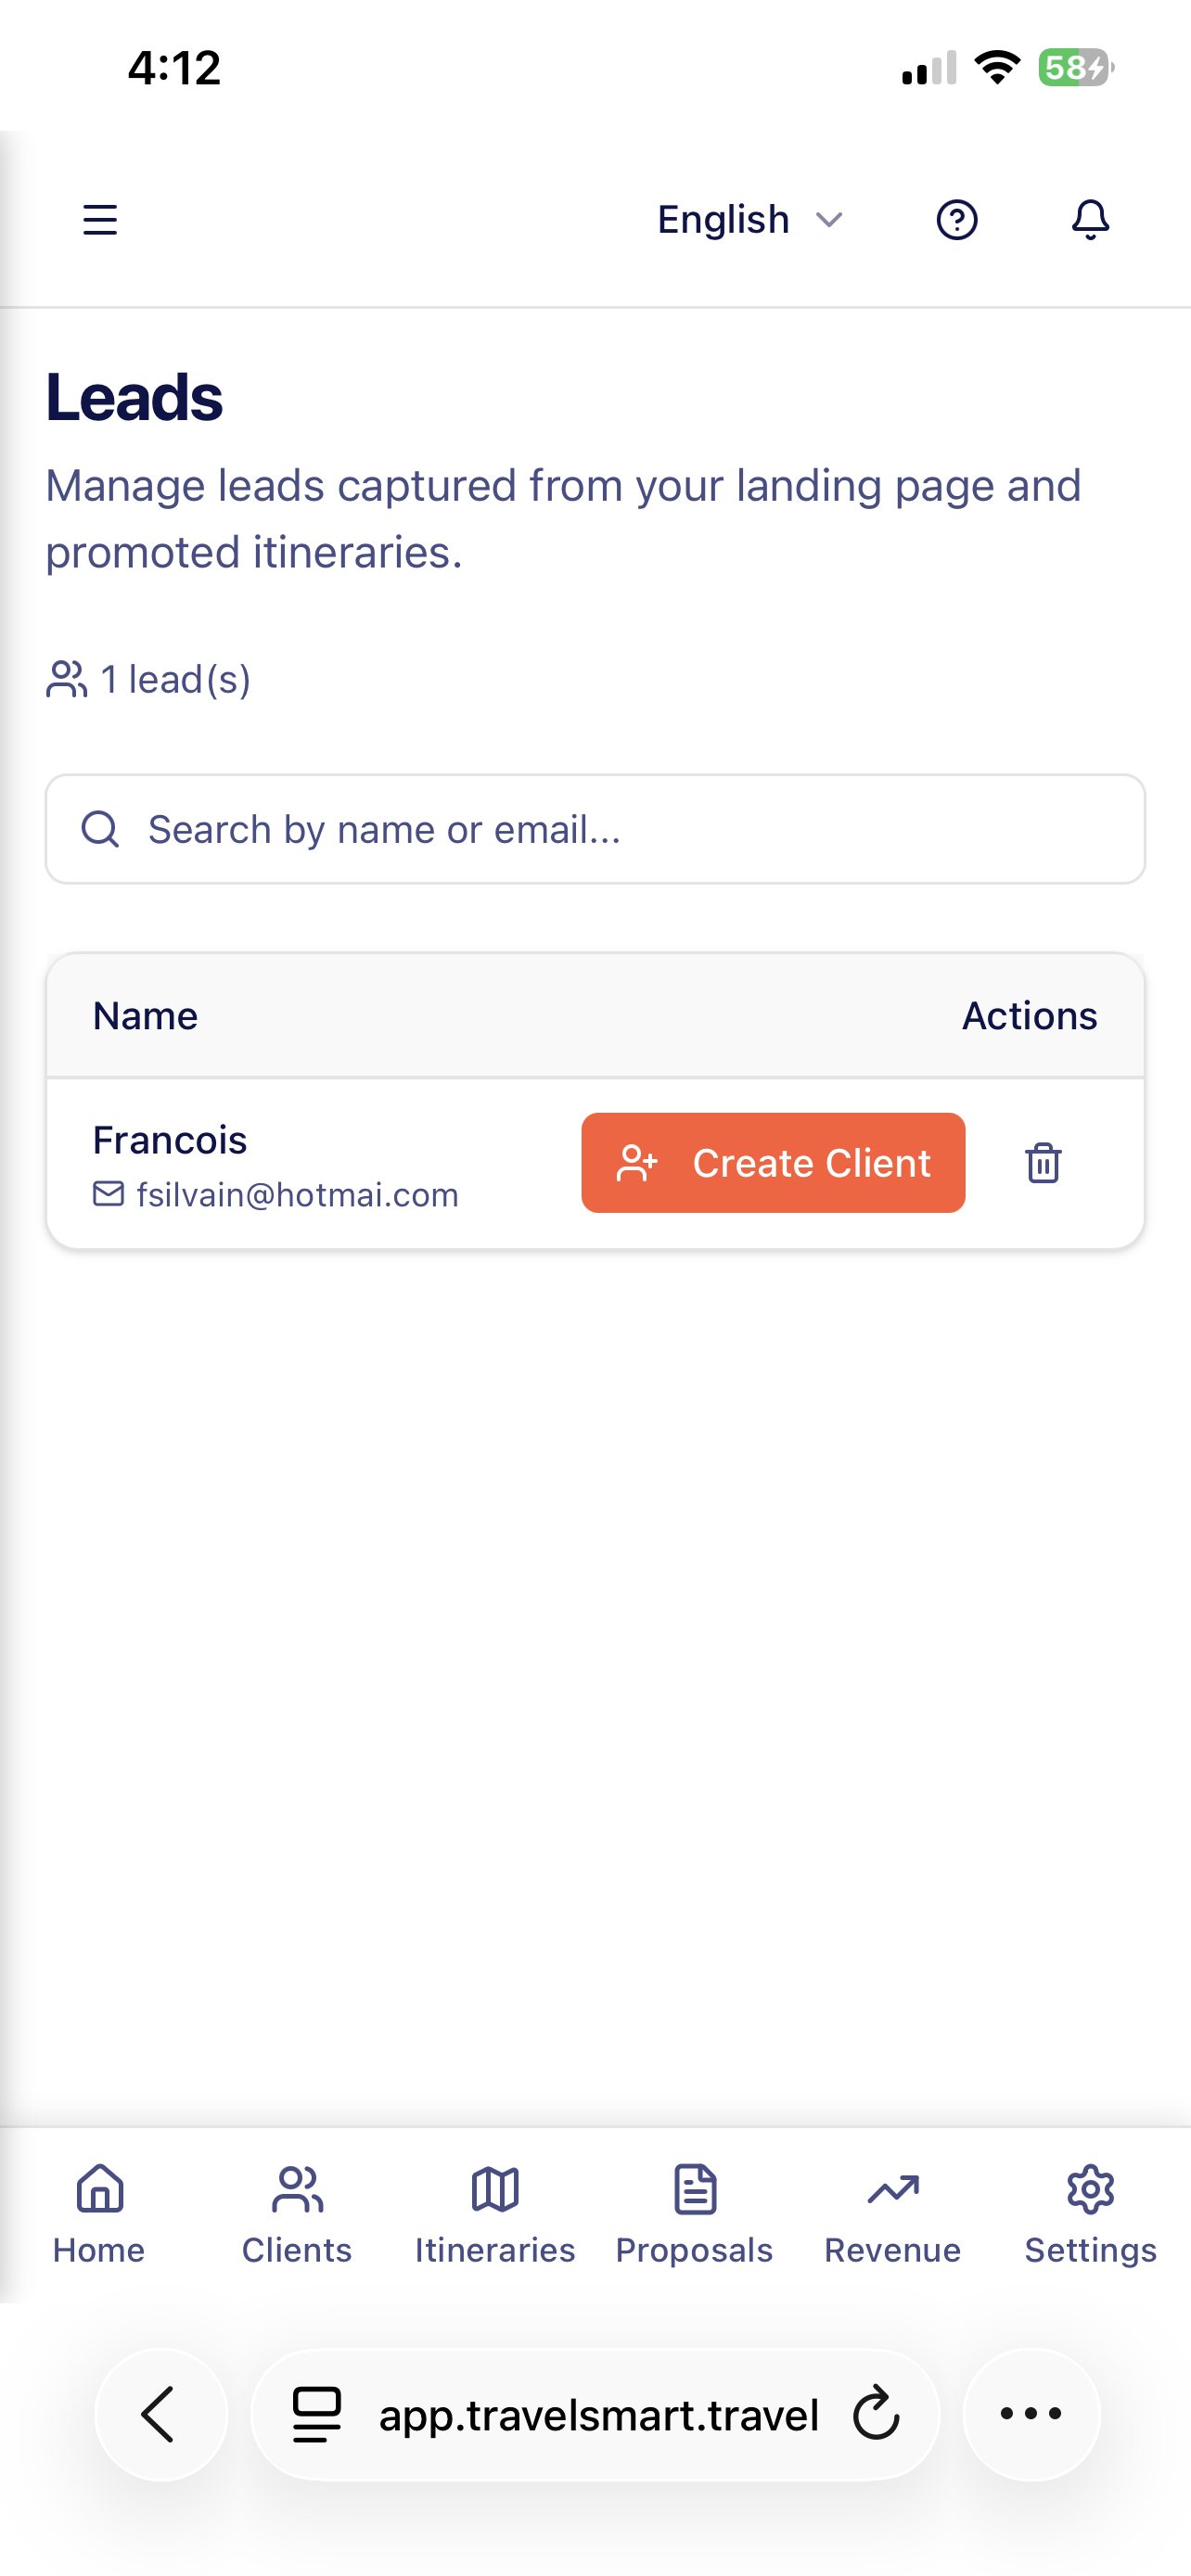
Task: Click the fsilvain@hotmai.com email
Action: pos(297,1195)
